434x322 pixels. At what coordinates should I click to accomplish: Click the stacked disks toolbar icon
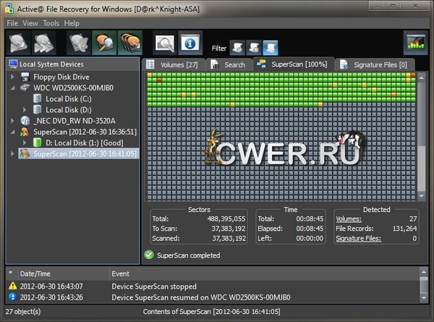pos(129,44)
